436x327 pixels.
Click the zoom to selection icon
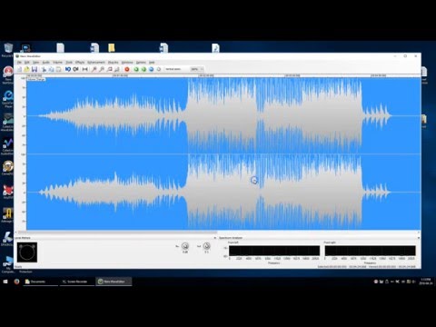point(109,69)
